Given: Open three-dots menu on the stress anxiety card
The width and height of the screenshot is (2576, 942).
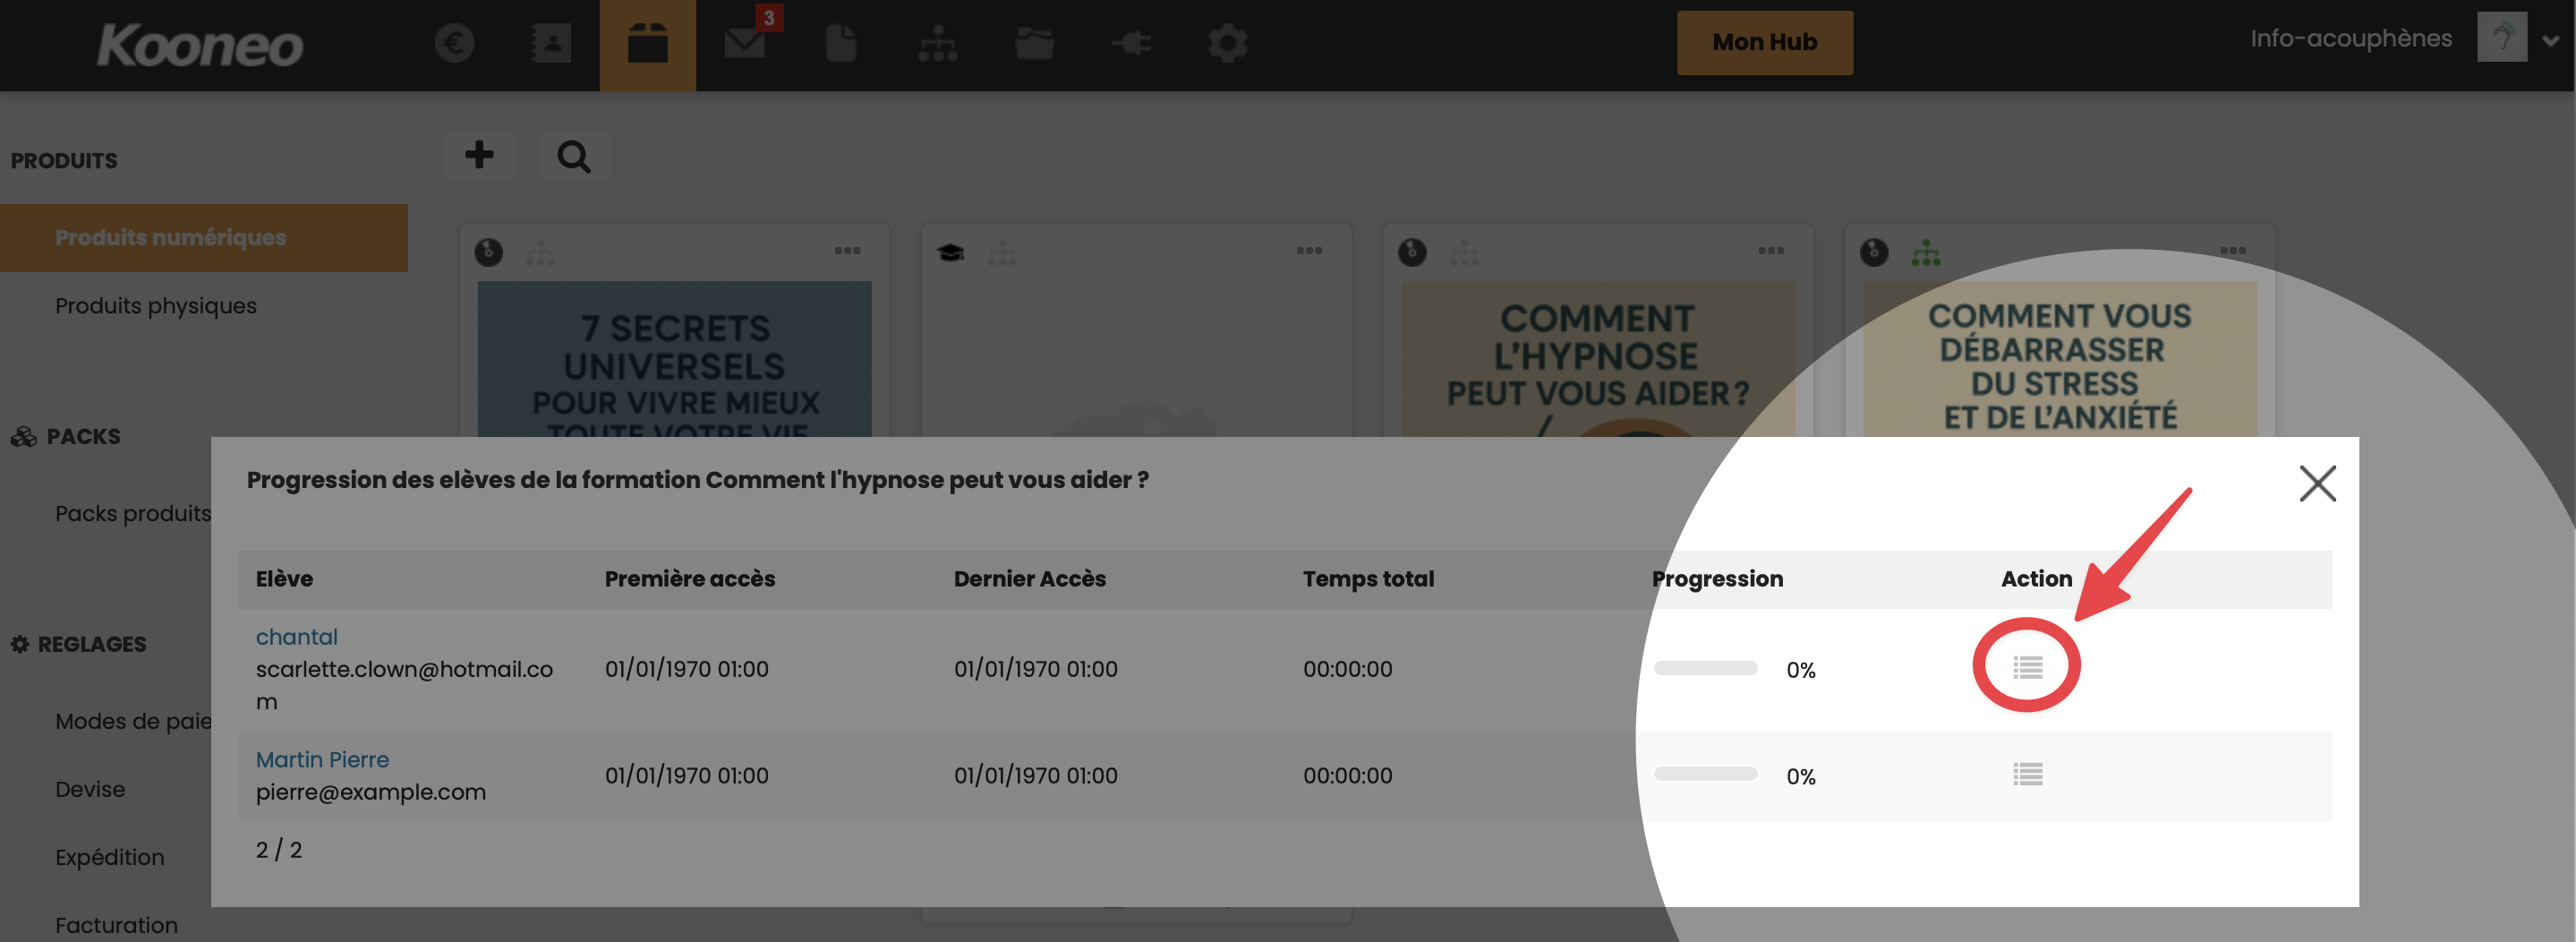Looking at the screenshot, I should (x=2232, y=251).
